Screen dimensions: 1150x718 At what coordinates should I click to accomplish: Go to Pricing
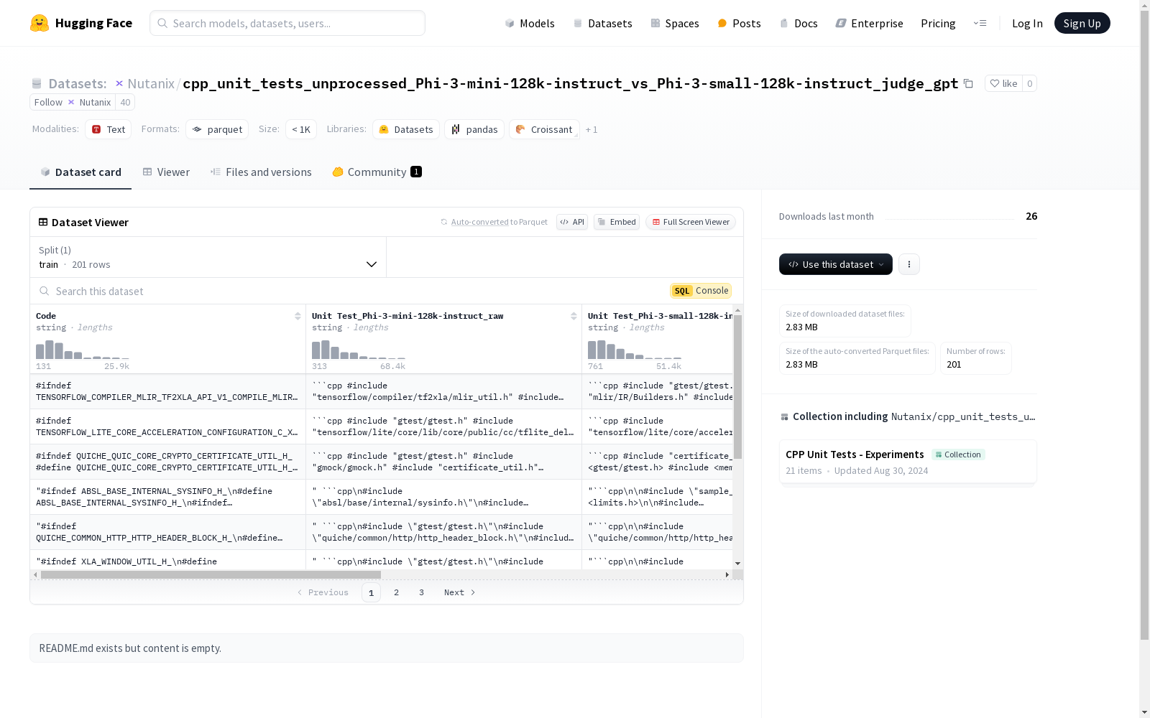coord(938,23)
